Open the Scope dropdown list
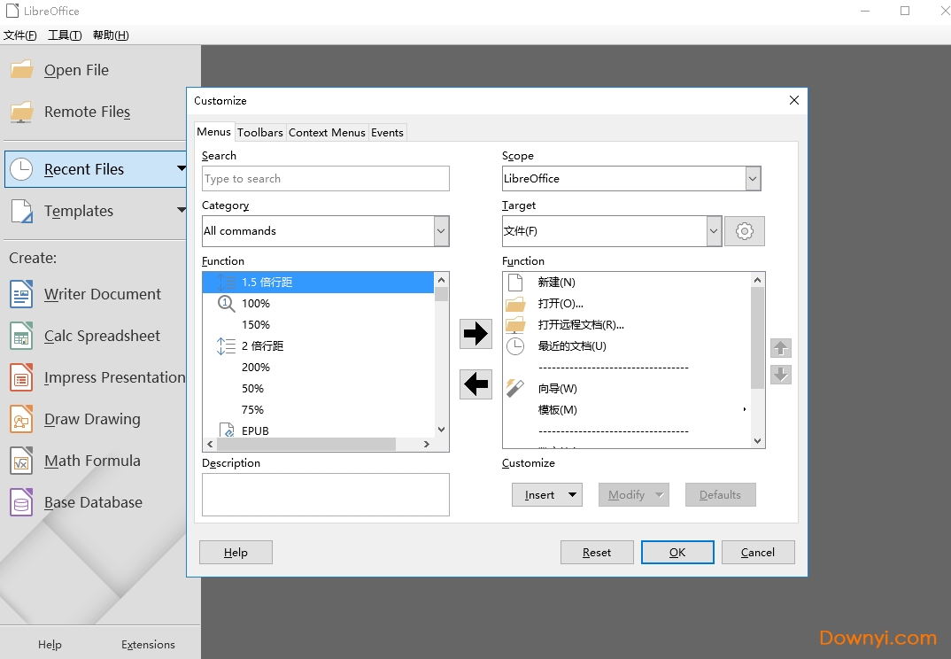This screenshot has height=659, width=951. tap(753, 179)
